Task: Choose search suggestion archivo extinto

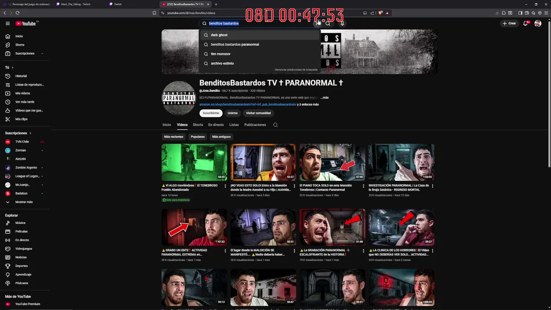Action: [x=259, y=63]
